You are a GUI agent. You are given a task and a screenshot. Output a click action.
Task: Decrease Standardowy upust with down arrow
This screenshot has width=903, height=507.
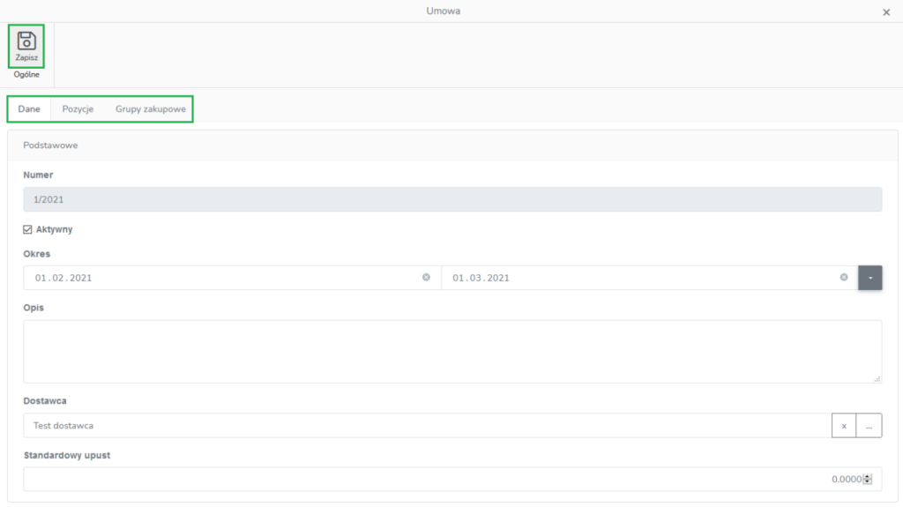click(x=869, y=482)
